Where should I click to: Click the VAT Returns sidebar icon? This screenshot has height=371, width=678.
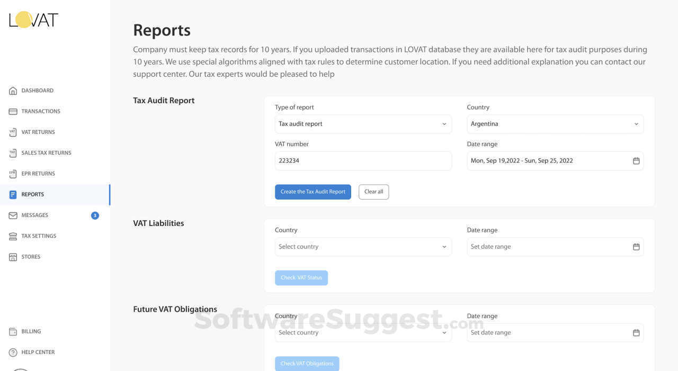13,132
